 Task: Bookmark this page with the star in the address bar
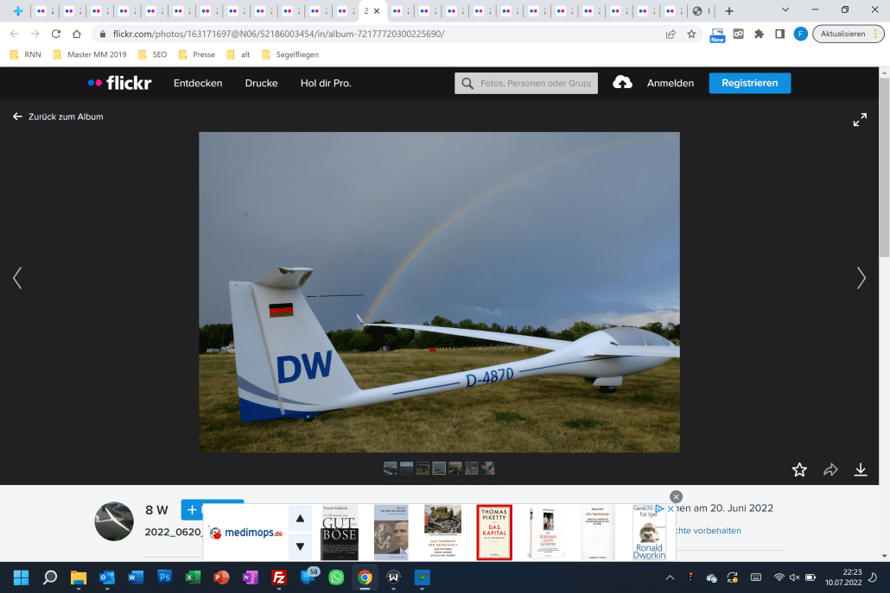(691, 34)
